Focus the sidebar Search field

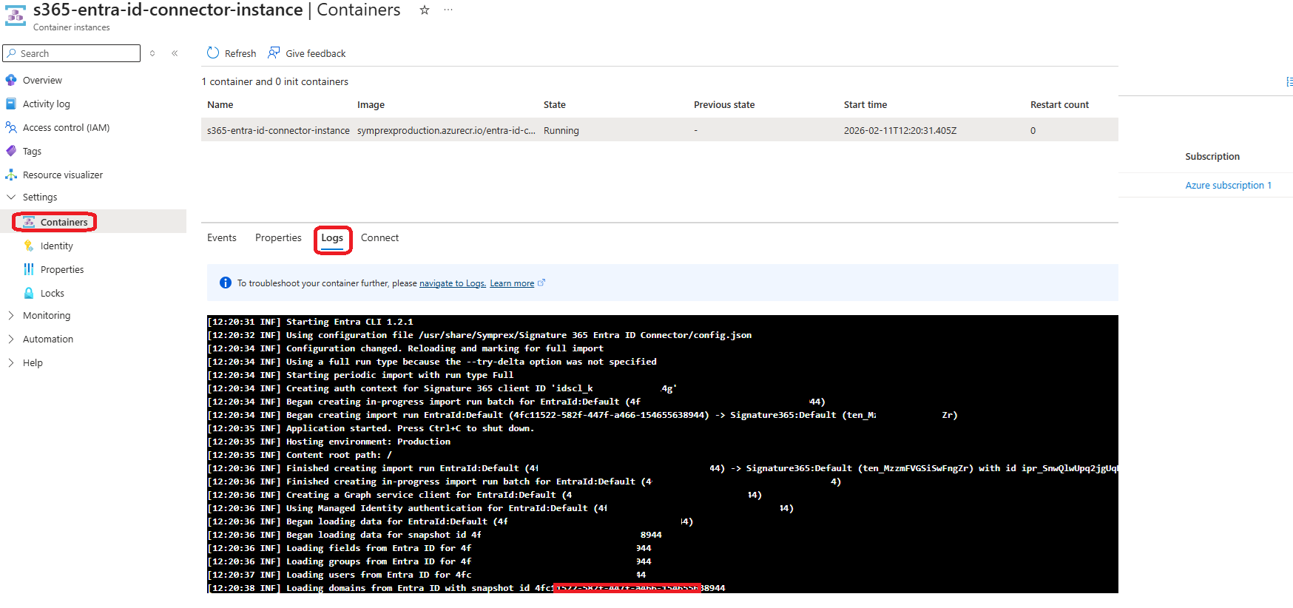(x=72, y=53)
